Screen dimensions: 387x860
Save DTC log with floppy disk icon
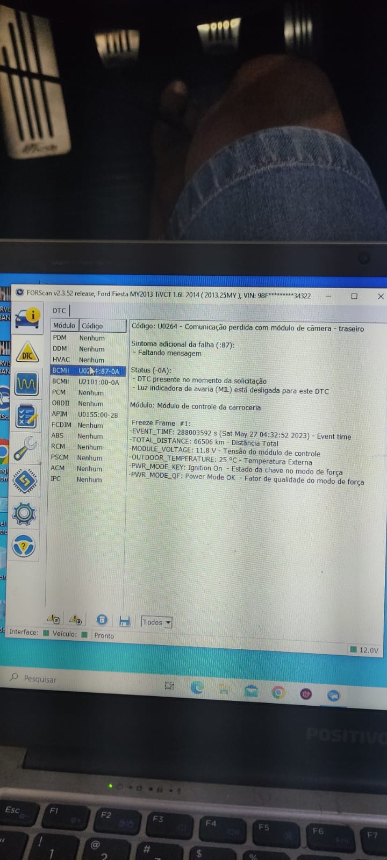pos(124,621)
